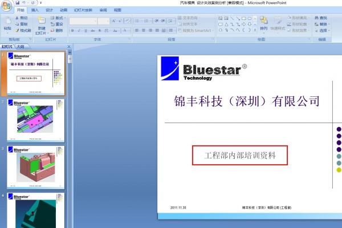This screenshot has width=342, height=228.
Task: Open 形状填充 shape fill color menu
Action: click(x=298, y=18)
